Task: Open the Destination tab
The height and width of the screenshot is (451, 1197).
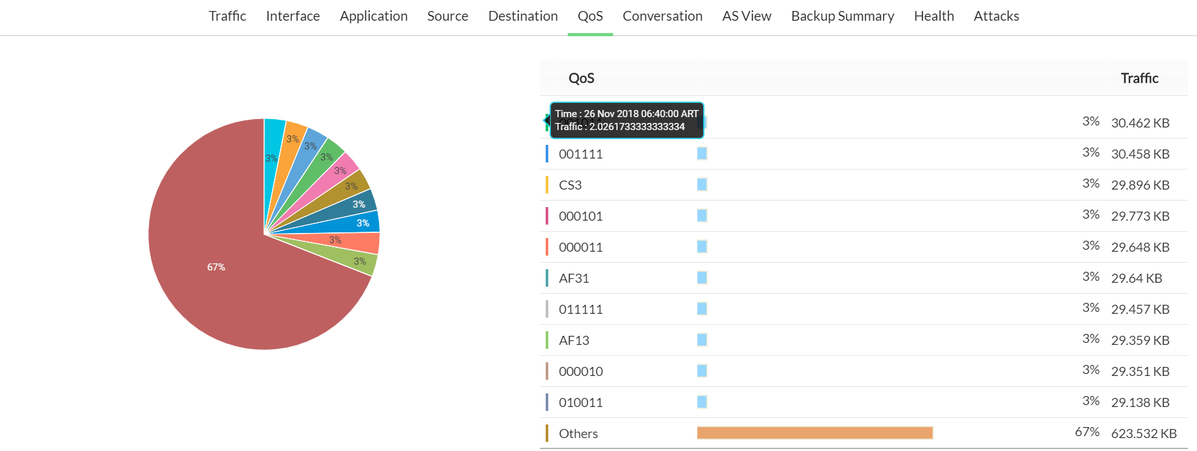Action: 522,16
